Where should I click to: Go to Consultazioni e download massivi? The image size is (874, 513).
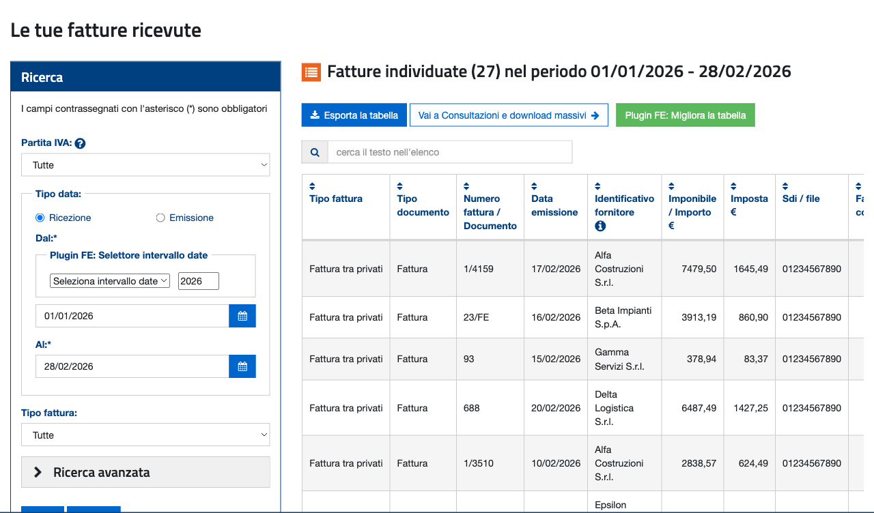coord(509,115)
